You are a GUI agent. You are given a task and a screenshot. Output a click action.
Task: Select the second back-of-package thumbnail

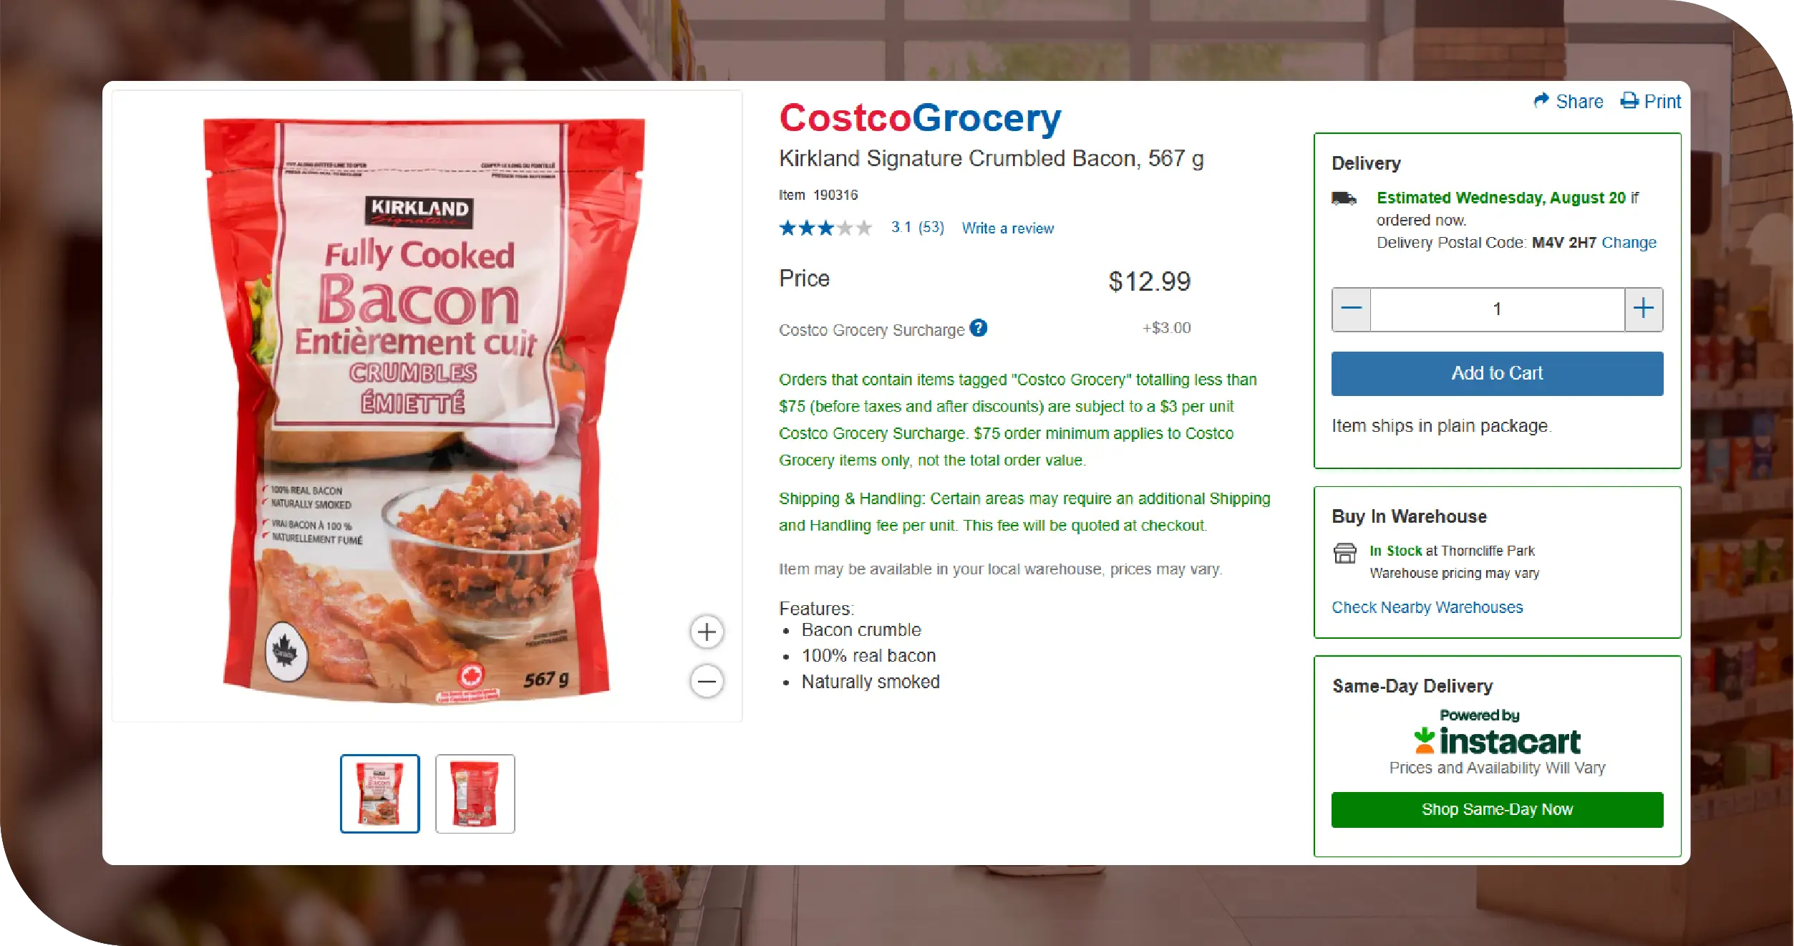click(475, 793)
